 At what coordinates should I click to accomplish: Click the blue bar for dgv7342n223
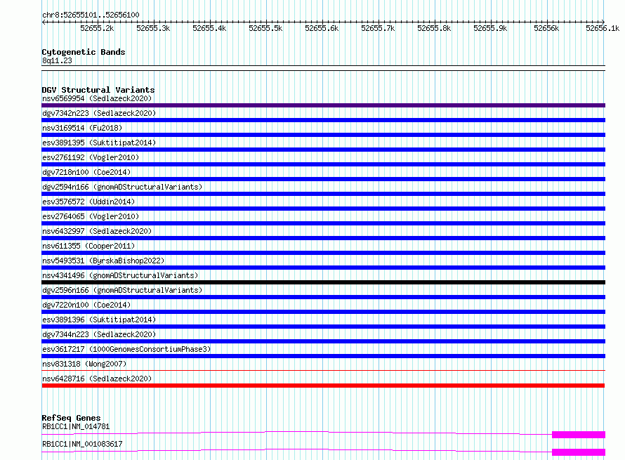[323, 120]
